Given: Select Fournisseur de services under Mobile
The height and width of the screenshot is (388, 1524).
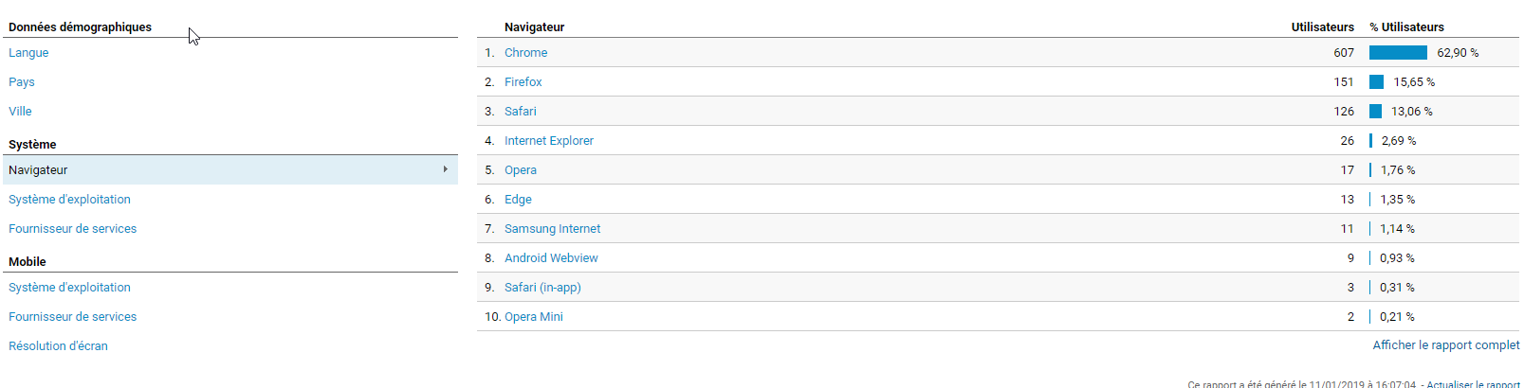Looking at the screenshot, I should [72, 317].
